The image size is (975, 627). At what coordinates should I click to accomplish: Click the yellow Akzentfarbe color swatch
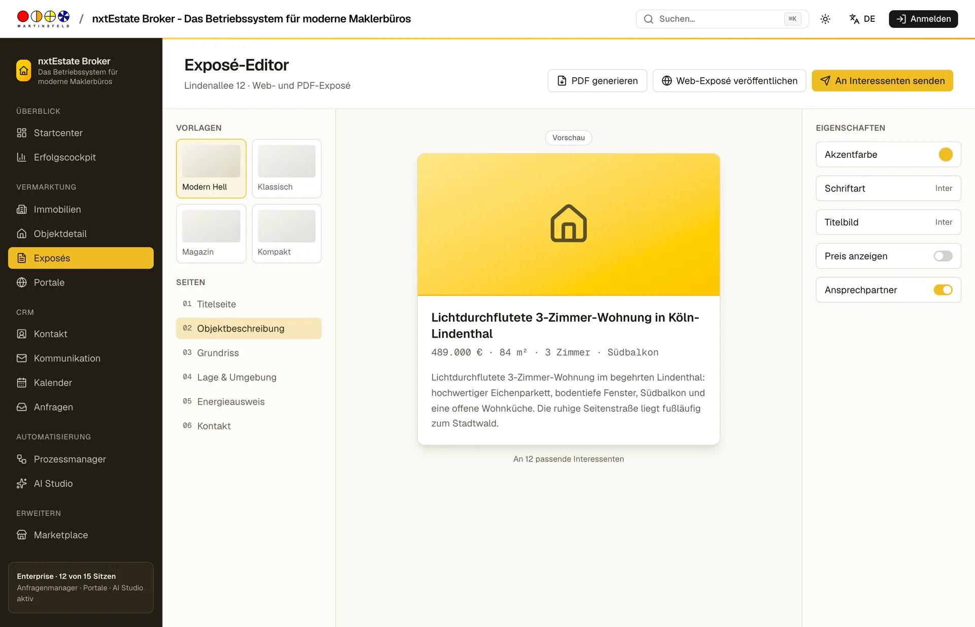(946, 154)
